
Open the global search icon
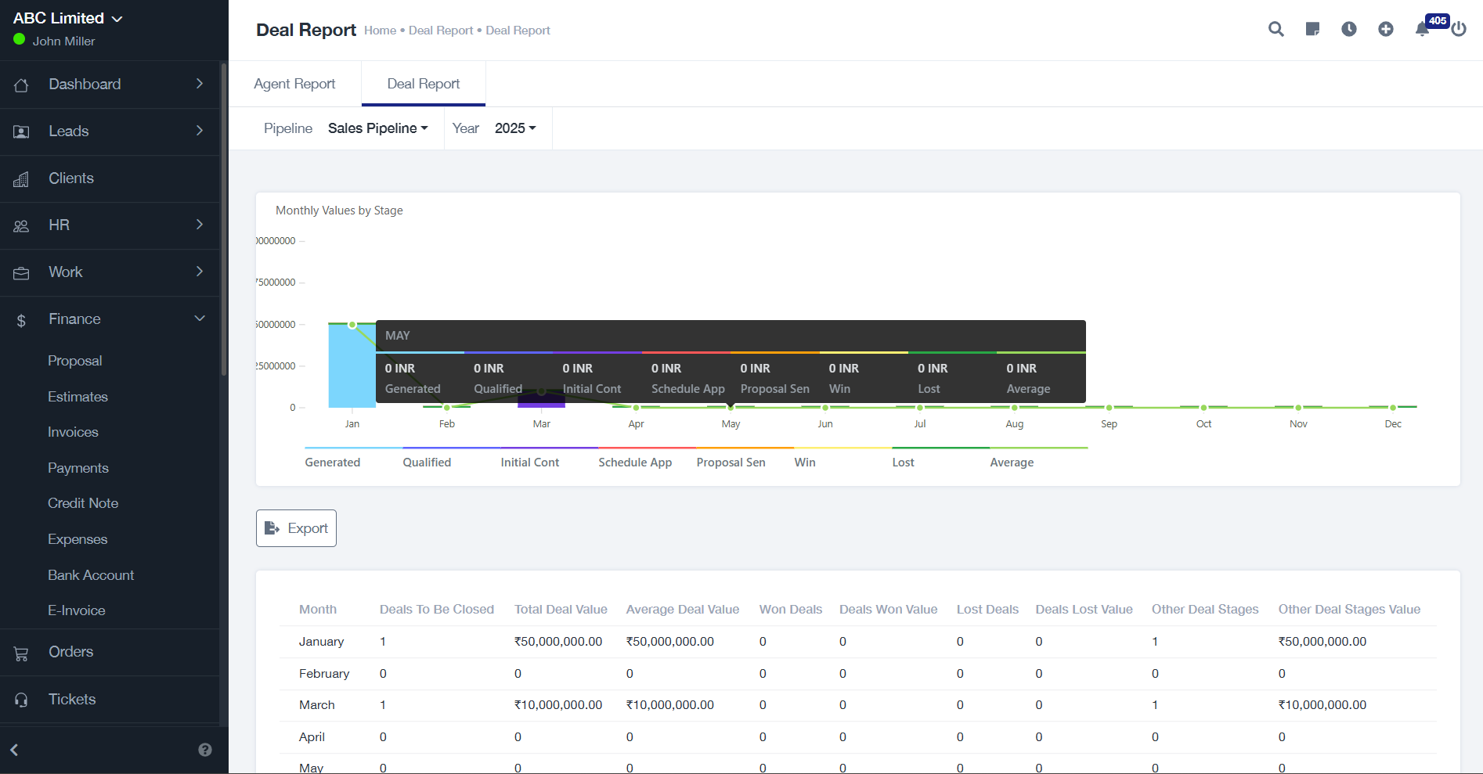point(1276,29)
